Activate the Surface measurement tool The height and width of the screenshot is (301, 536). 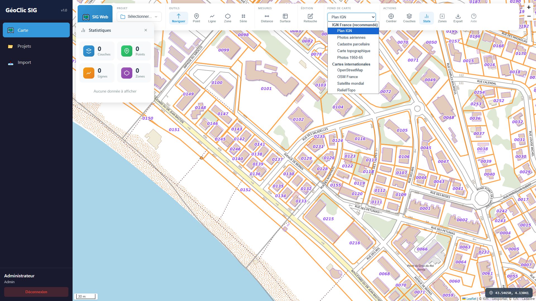tap(285, 17)
